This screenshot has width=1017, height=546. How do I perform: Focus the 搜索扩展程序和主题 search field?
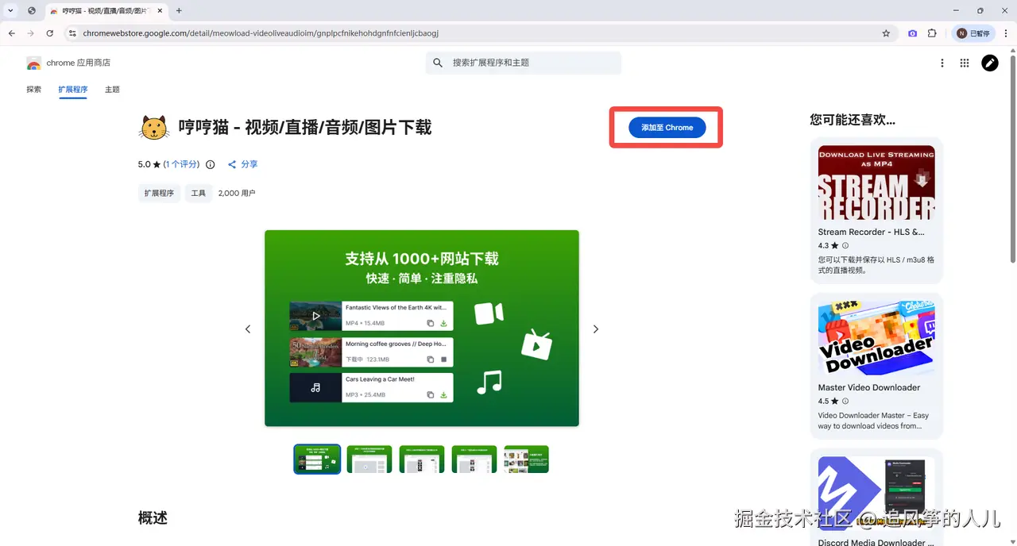524,63
